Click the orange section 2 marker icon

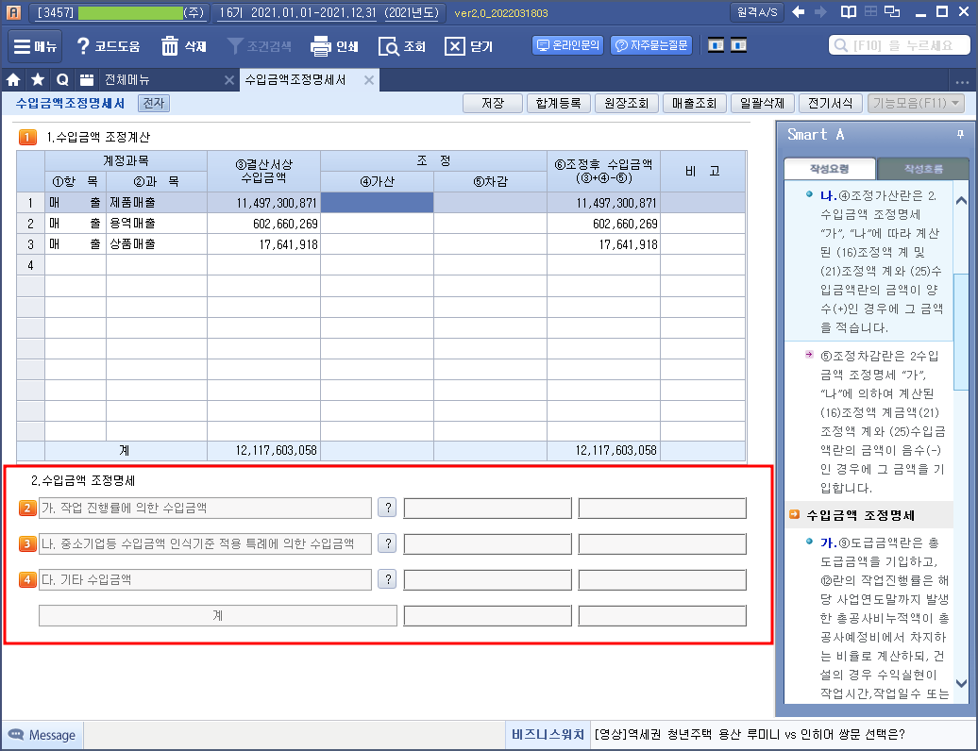[27, 508]
